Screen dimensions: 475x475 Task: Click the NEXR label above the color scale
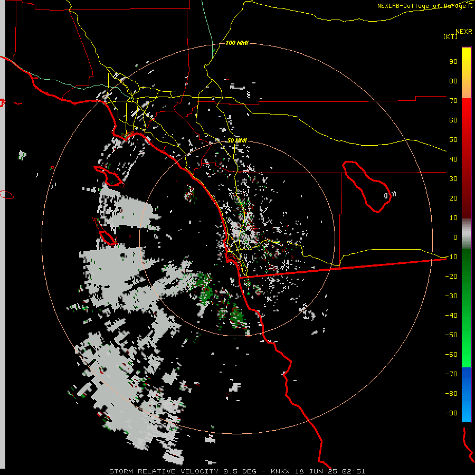click(464, 32)
